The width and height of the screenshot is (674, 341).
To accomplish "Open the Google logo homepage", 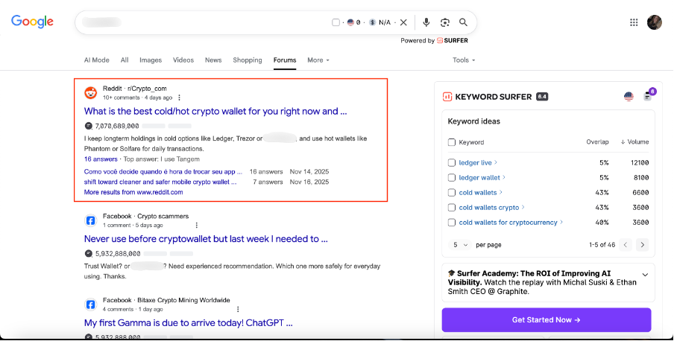I will [32, 21].
